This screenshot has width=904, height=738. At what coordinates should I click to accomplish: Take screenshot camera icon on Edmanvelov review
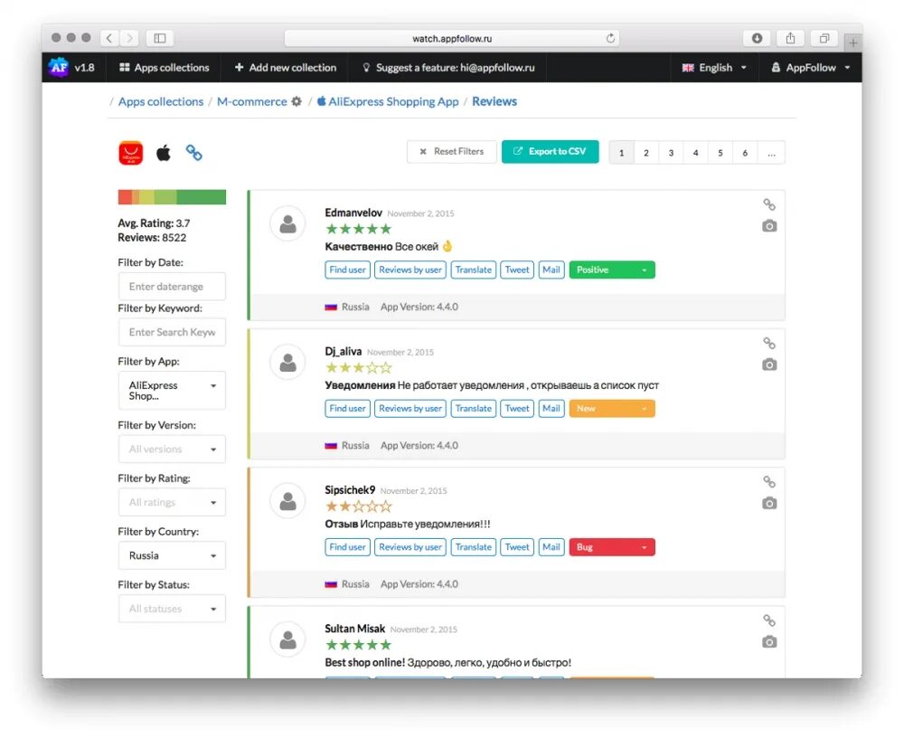(769, 225)
